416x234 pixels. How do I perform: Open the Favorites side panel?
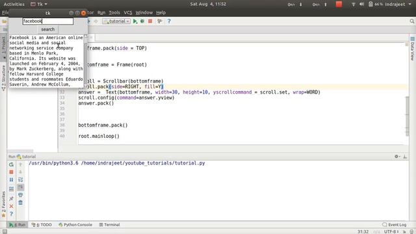[x=3, y=203]
